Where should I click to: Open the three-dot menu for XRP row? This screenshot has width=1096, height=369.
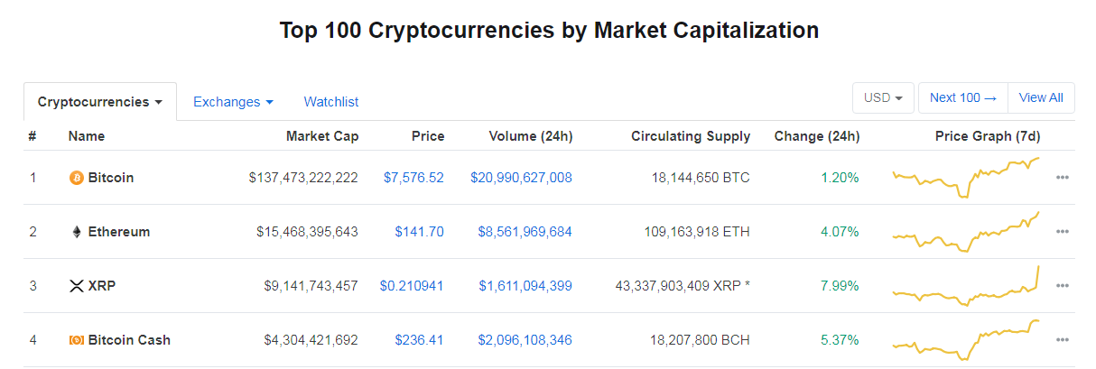click(x=1062, y=286)
